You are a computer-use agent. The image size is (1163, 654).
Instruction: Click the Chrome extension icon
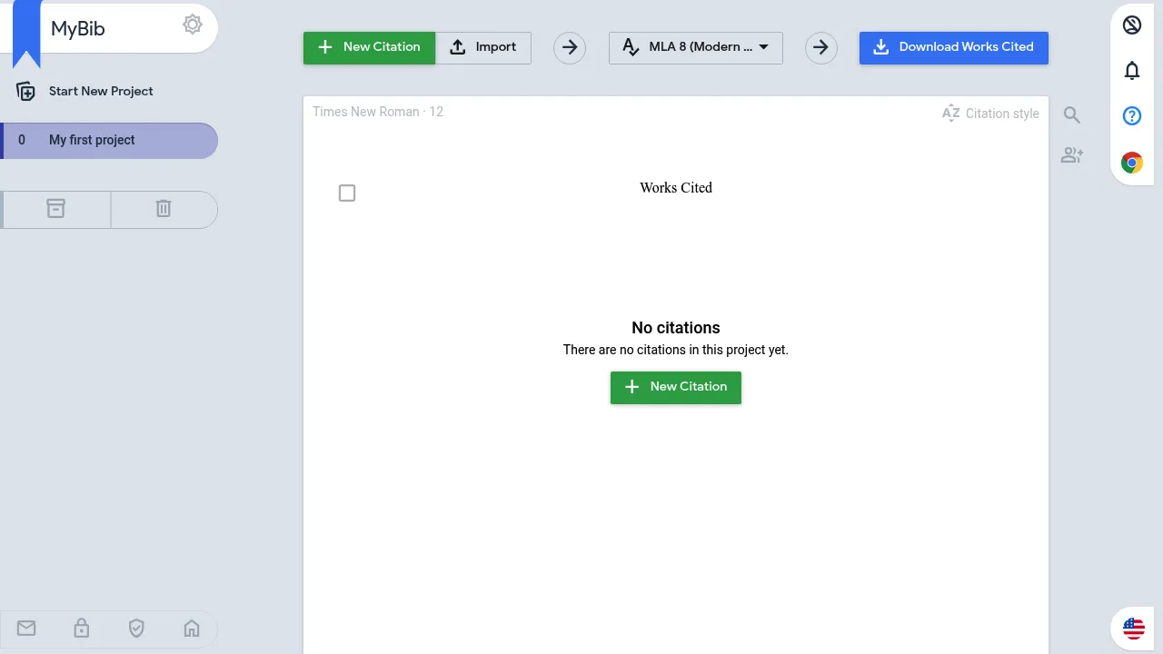(x=1131, y=162)
